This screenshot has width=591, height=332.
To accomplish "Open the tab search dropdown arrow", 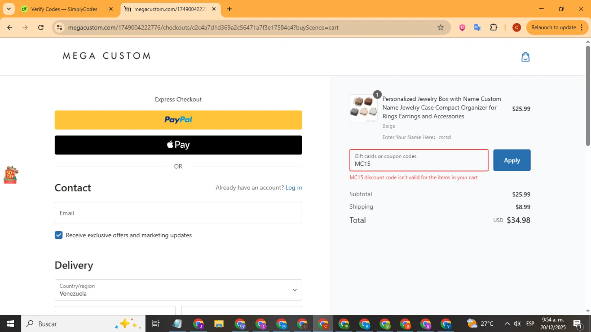I will tap(9, 9).
